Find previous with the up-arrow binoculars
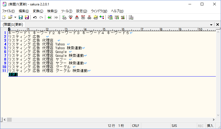 tap(77, 17)
